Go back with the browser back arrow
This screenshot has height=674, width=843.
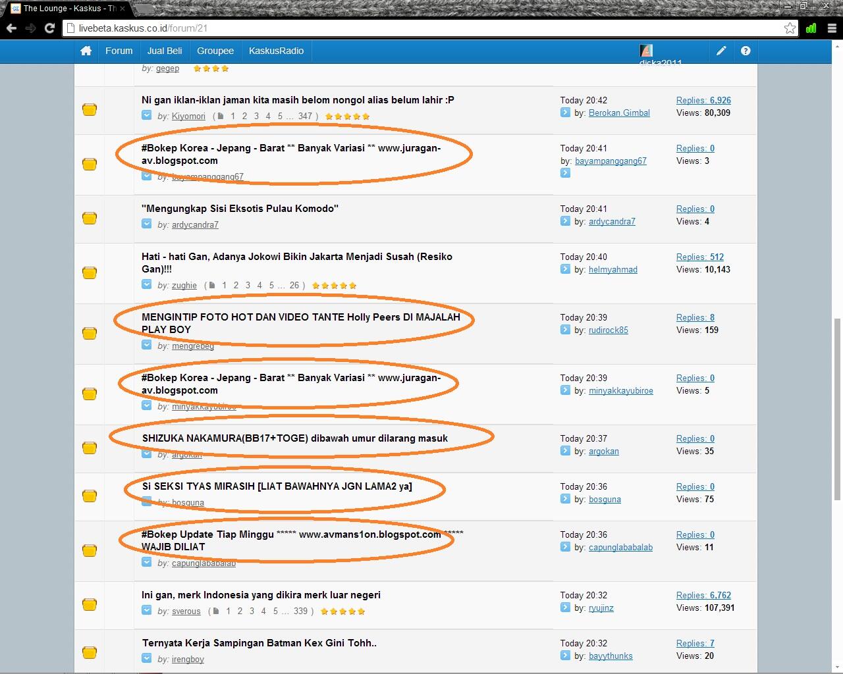coord(11,28)
